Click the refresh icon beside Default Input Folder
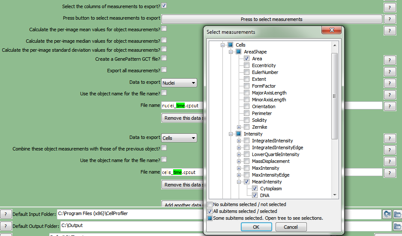Viewport: 402px width, 236px height. pyautogui.click(x=387, y=214)
